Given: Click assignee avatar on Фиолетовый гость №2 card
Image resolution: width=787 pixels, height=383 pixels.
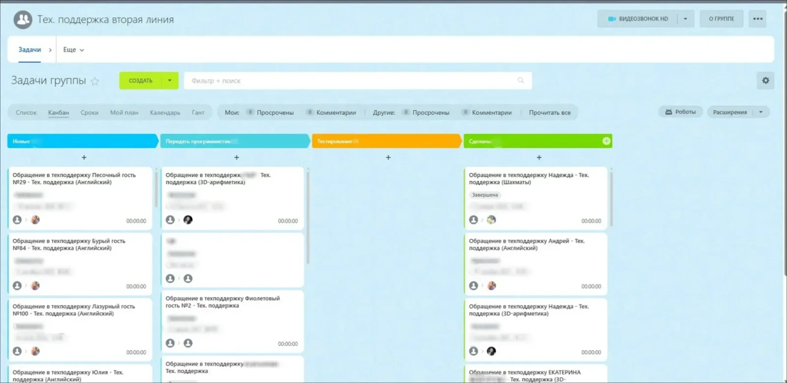Looking at the screenshot, I should tap(188, 343).
